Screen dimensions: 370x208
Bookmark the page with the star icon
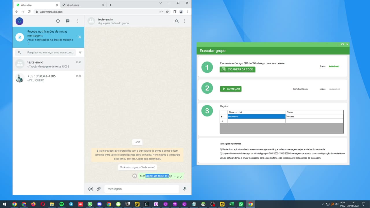167,12
